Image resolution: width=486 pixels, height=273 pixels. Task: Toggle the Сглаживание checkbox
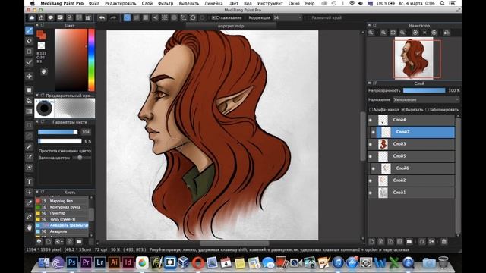point(213,18)
